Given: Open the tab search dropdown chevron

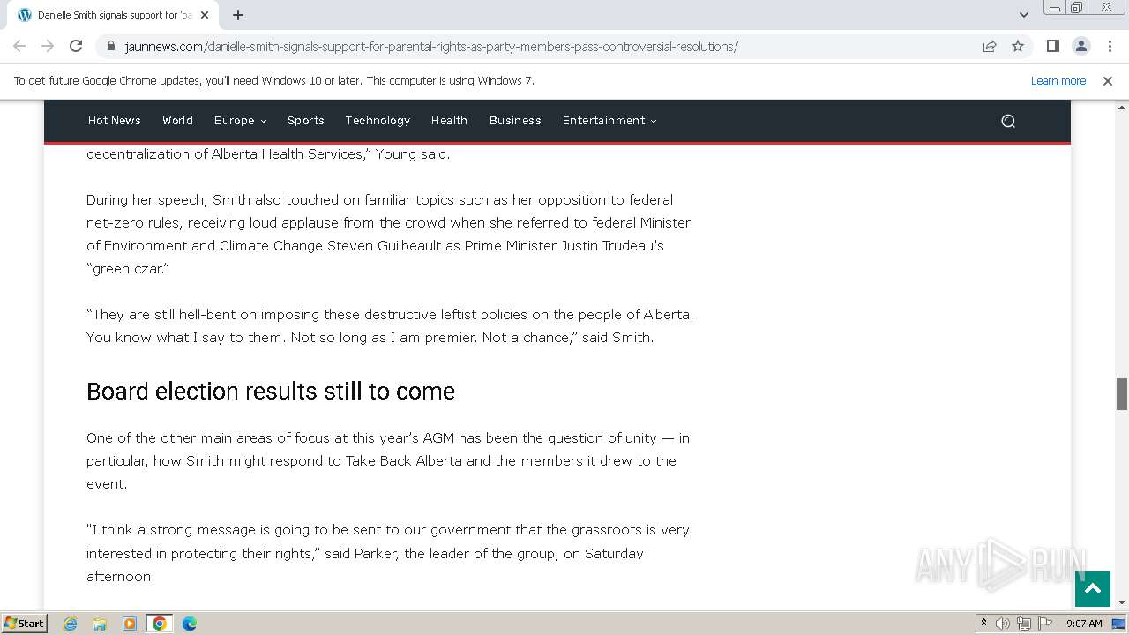Looking at the screenshot, I should 1024,15.
